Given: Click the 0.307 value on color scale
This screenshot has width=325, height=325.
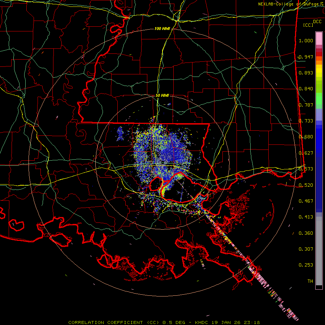Looking at the screenshot, I should click(x=306, y=249).
